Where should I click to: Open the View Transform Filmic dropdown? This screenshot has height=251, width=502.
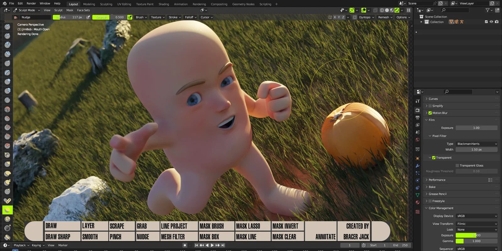coord(477,224)
